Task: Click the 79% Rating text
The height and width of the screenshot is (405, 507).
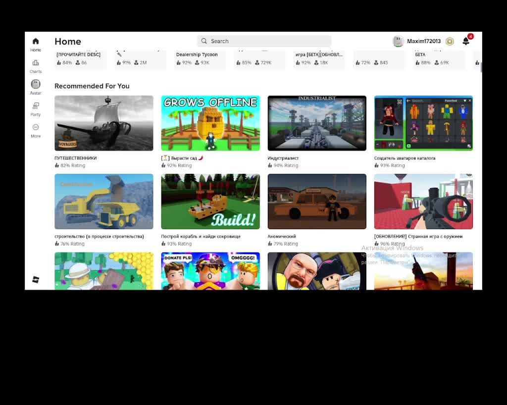Action: pos(286,244)
